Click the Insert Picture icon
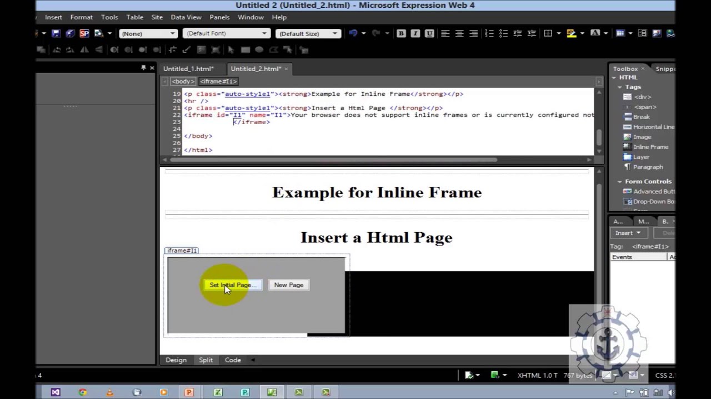Image resolution: width=711 pixels, height=399 pixels. point(657,33)
